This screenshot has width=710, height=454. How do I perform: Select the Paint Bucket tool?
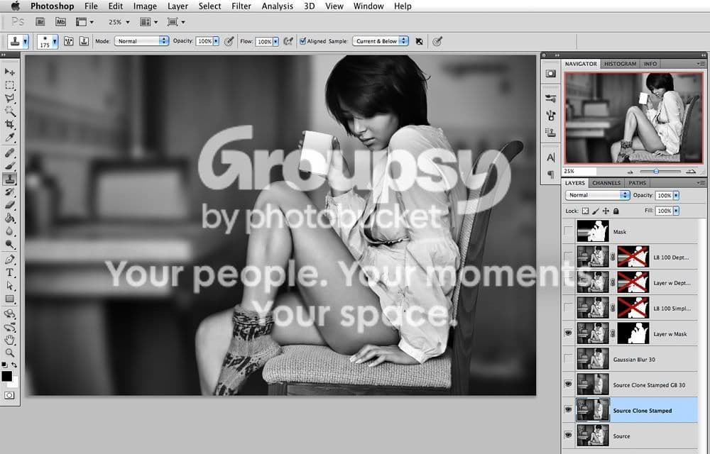[9, 218]
